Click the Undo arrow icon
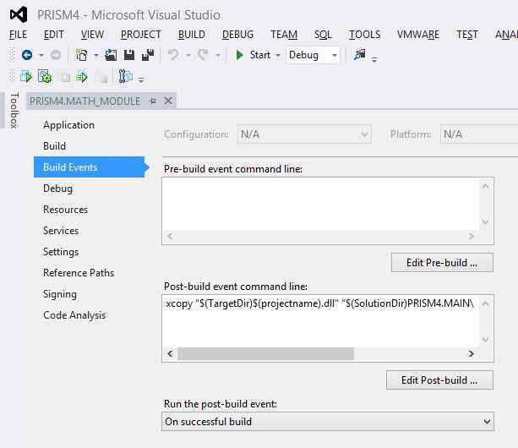Viewport: 518px width, 448px height. 173,55
